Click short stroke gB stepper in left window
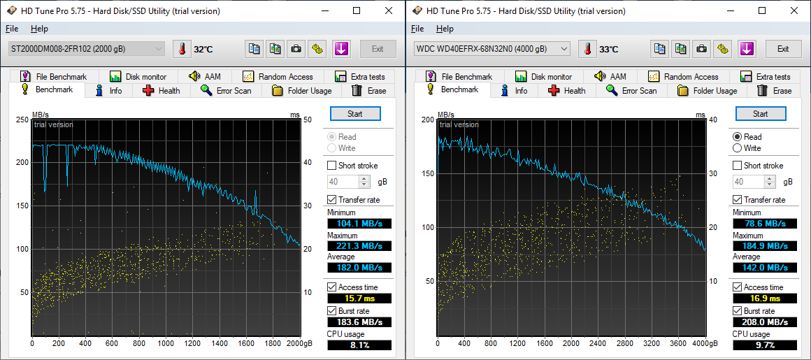The image size is (811, 360). click(x=364, y=182)
